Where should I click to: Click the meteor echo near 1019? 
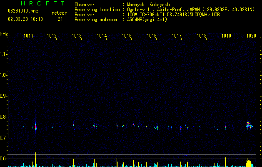[225, 127]
